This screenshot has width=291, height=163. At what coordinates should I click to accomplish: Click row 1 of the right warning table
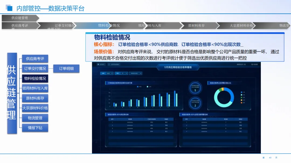[215, 122]
